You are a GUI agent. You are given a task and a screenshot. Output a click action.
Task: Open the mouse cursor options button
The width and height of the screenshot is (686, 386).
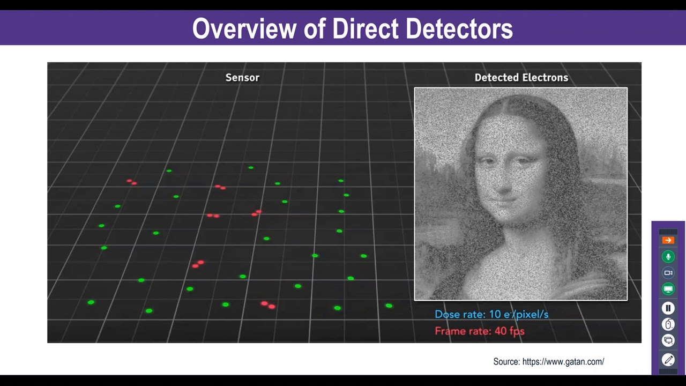[668, 324]
